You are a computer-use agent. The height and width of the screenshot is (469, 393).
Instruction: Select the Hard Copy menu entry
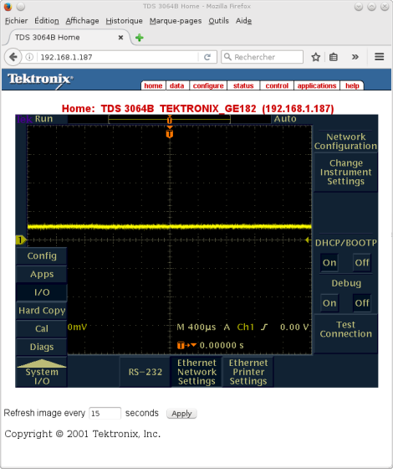tap(42, 311)
